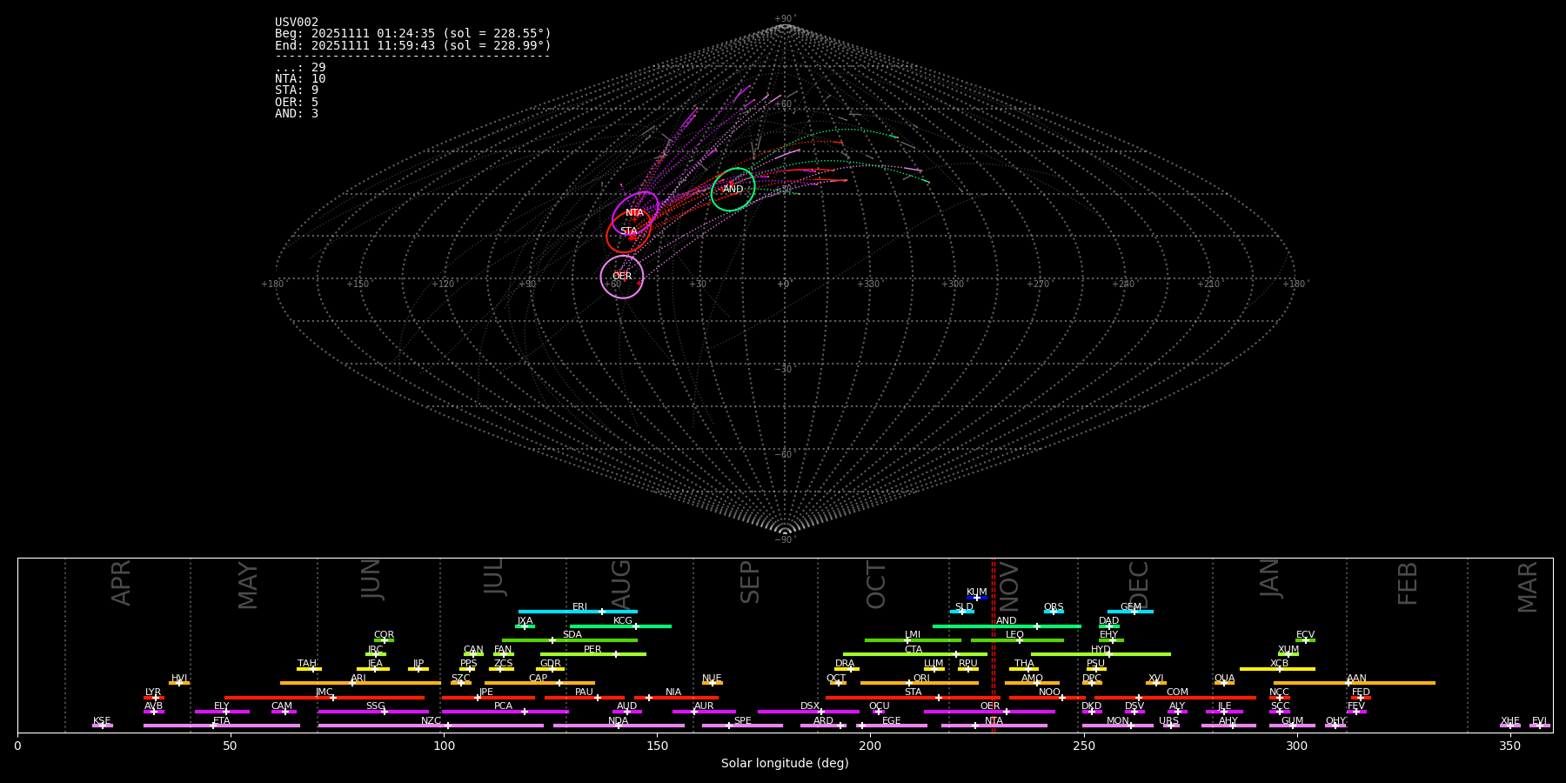Click the KUM shower bar in timeline
Screen dimensions: 1566x783
pyautogui.click(x=977, y=598)
